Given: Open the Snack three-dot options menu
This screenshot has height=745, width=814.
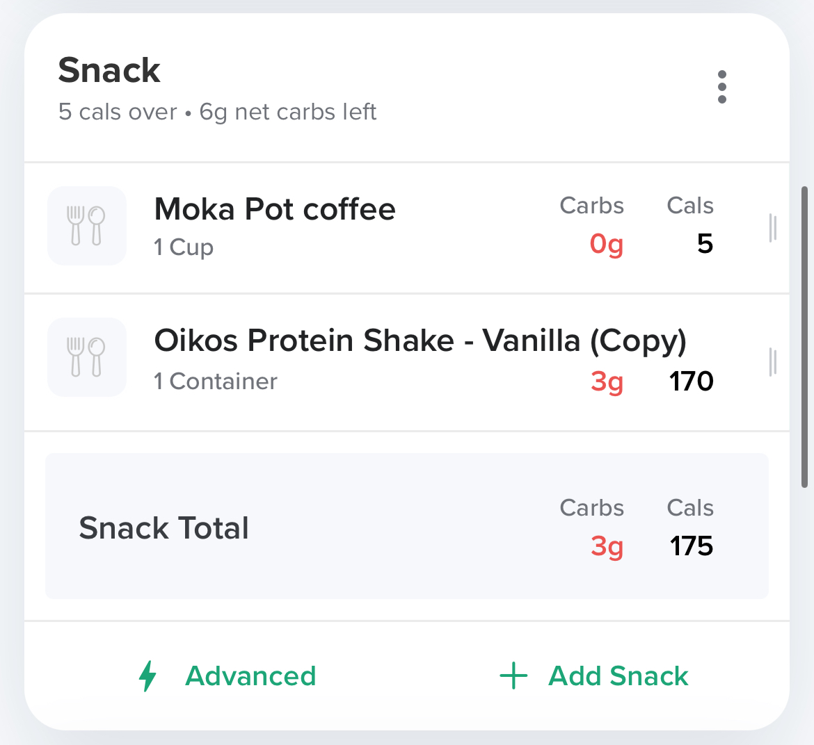Looking at the screenshot, I should (721, 87).
